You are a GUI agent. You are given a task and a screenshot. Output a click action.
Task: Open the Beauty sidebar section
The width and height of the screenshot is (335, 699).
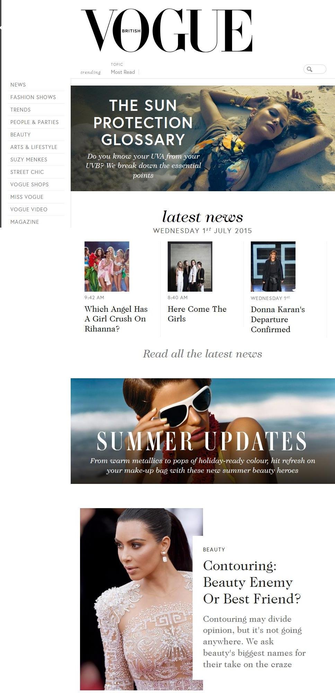click(20, 135)
